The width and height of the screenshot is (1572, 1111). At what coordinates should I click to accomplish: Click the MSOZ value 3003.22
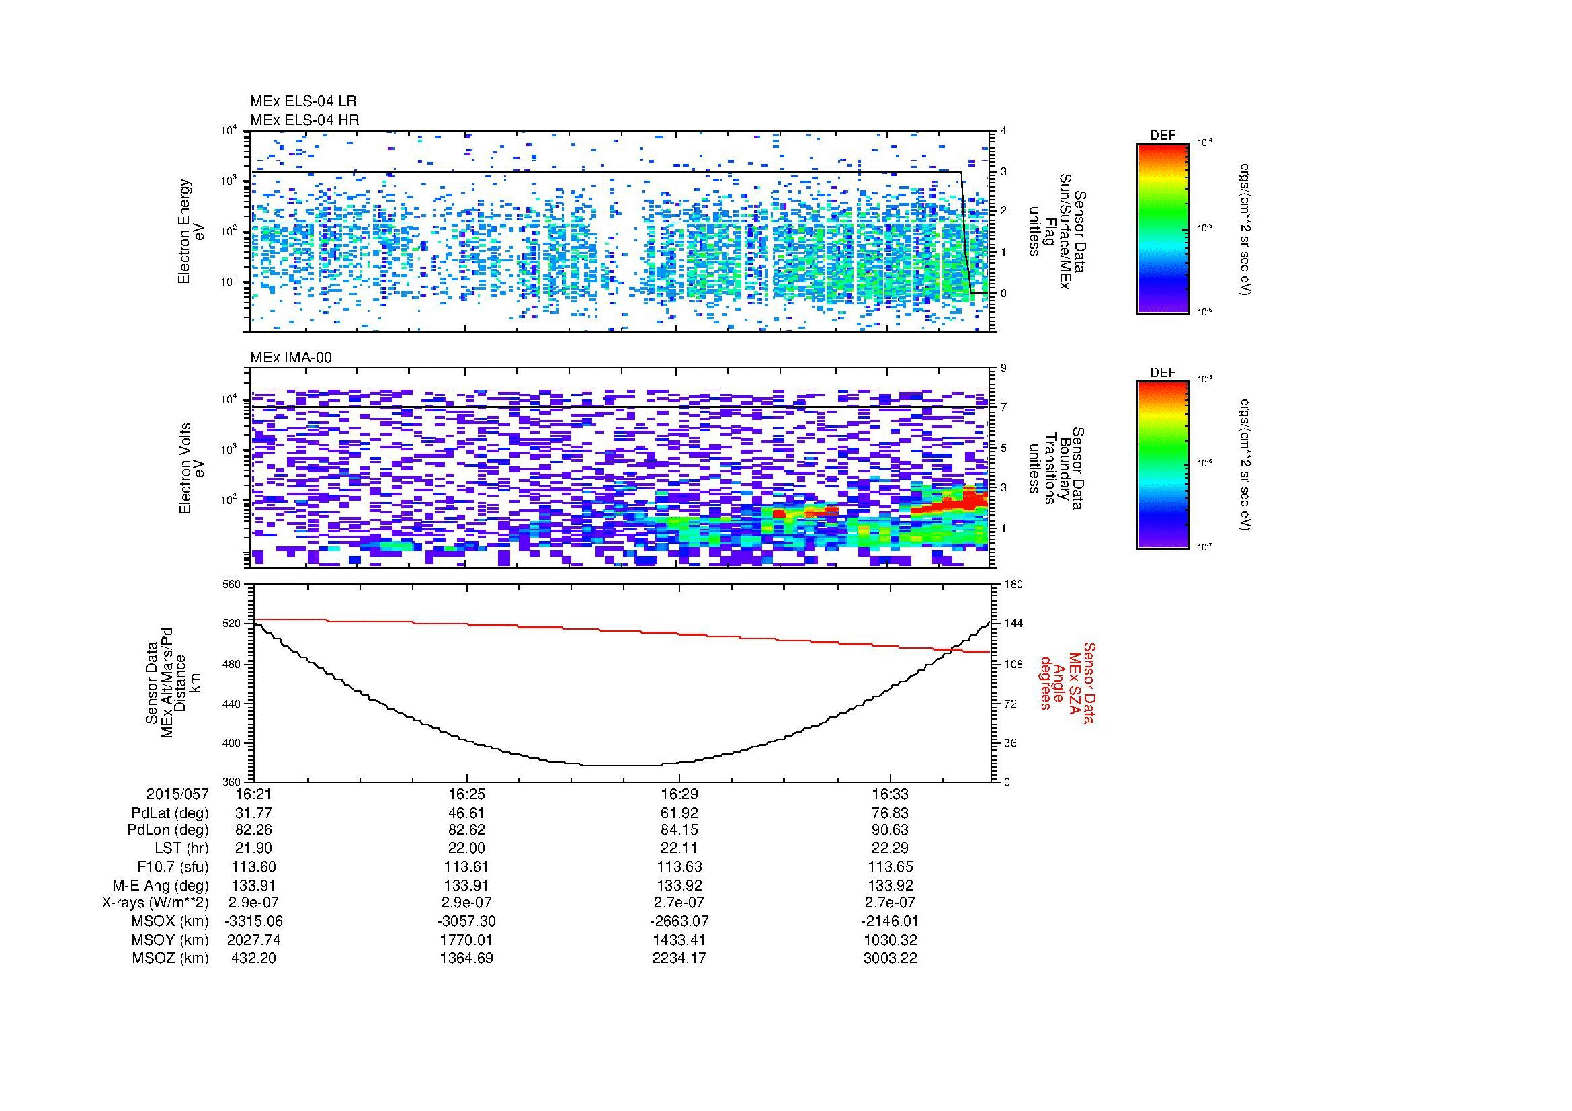tap(890, 958)
